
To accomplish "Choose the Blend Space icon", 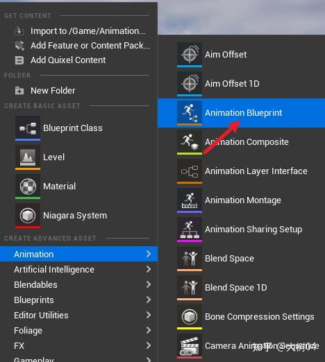I will pyautogui.click(x=190, y=259).
